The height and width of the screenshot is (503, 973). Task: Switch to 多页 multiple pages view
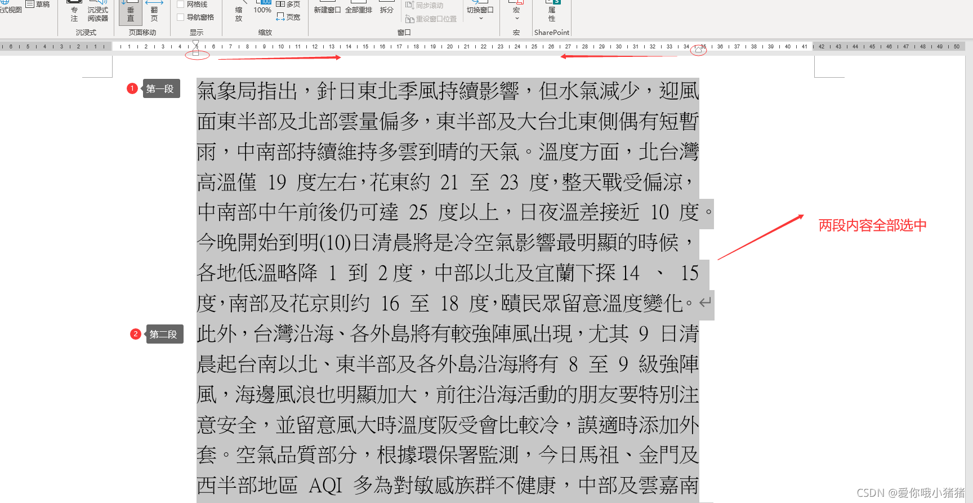point(288,4)
